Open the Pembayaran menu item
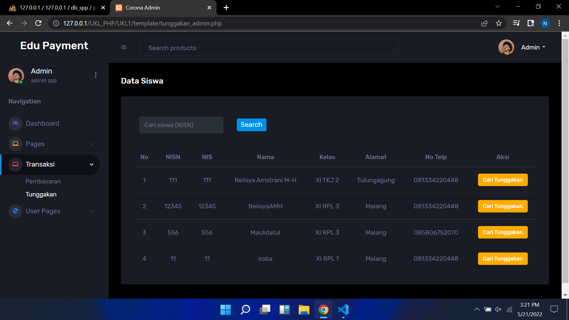The height and width of the screenshot is (320, 569). tap(43, 181)
